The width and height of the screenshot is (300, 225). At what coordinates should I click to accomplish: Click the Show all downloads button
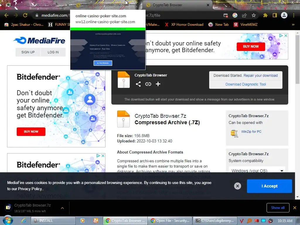click(x=278, y=208)
